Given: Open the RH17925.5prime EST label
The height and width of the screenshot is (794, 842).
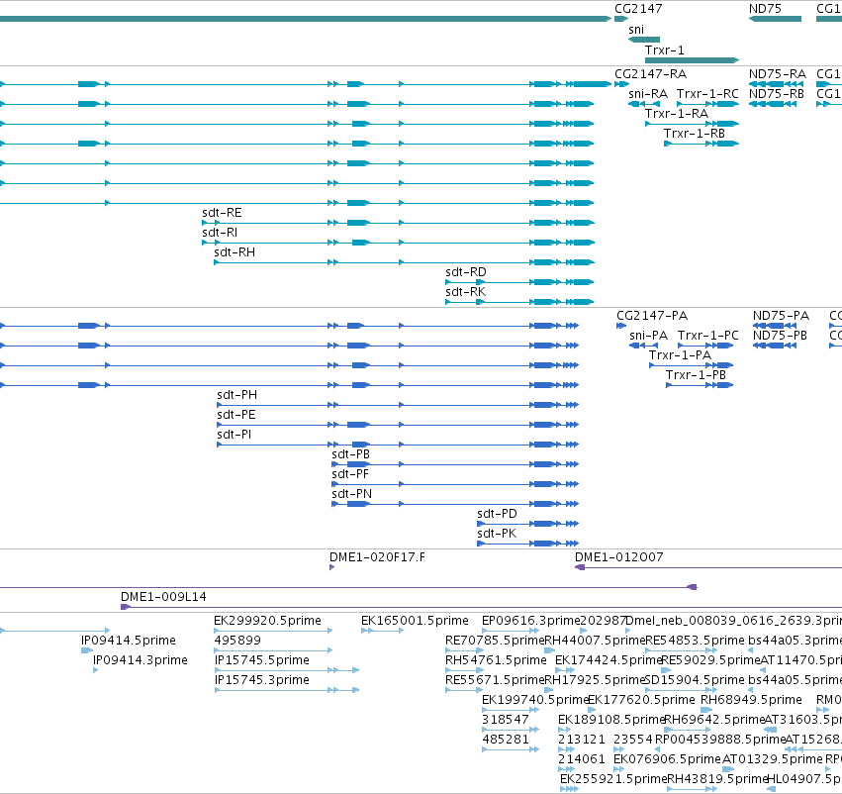Looking at the screenshot, I should pyautogui.click(x=594, y=679).
